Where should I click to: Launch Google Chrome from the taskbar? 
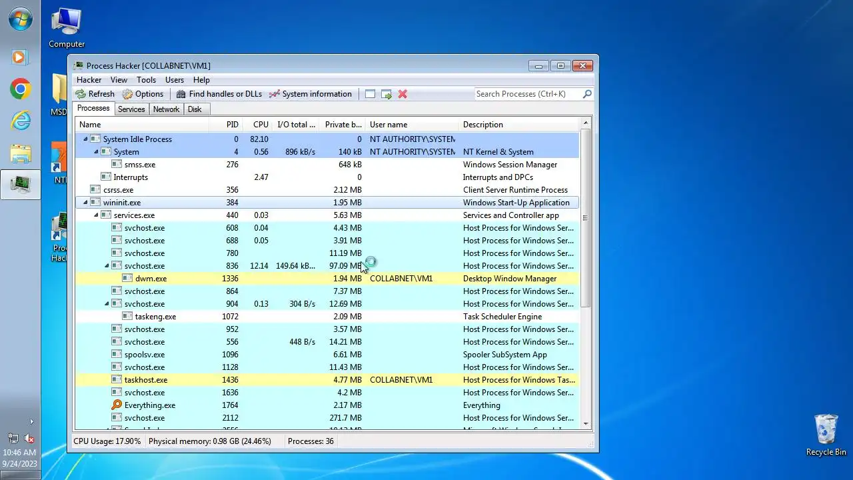coord(20,89)
